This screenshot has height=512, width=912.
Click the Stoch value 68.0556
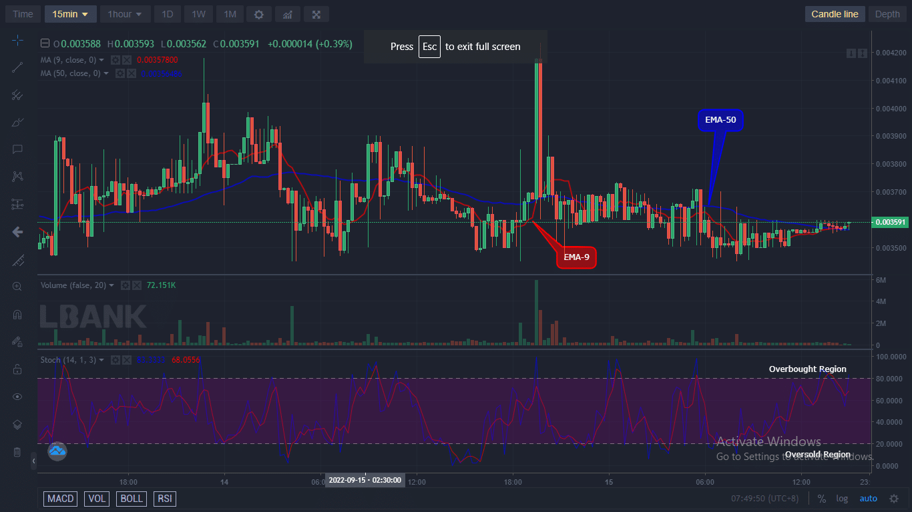pyautogui.click(x=186, y=360)
